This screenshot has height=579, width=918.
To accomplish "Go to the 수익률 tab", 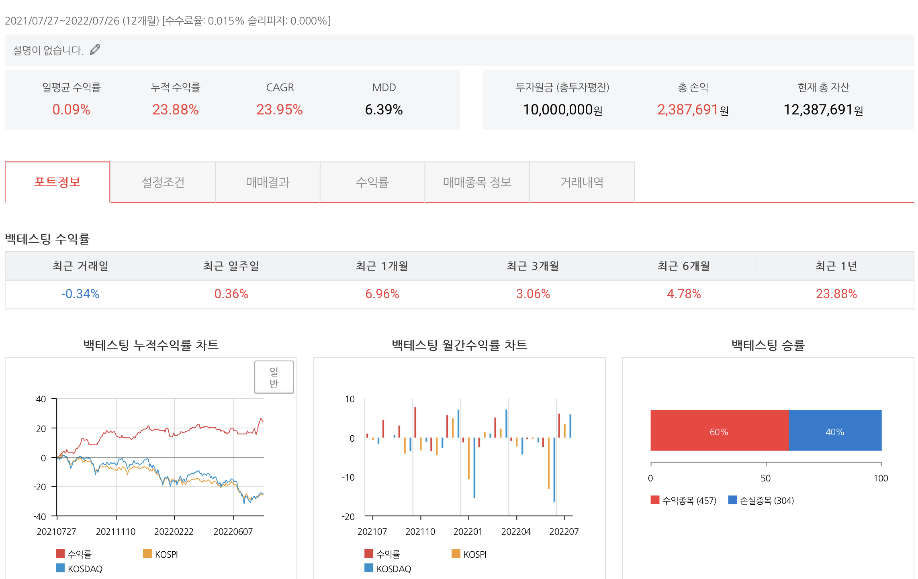I will [372, 182].
